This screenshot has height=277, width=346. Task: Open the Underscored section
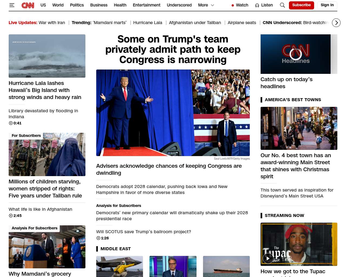tap(179, 5)
